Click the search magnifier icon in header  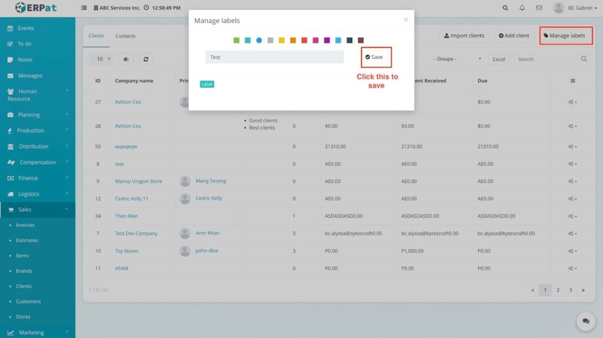[x=505, y=8]
